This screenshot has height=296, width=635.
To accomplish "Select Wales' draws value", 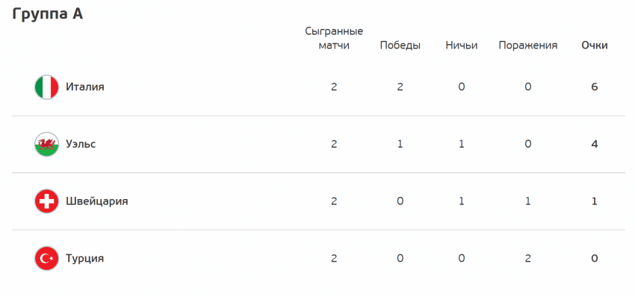I will tap(461, 144).
